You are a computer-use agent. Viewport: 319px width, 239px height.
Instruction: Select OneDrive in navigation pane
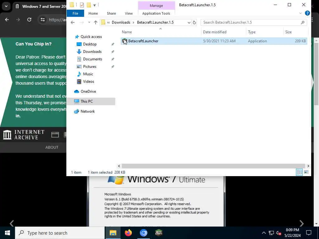88,91
